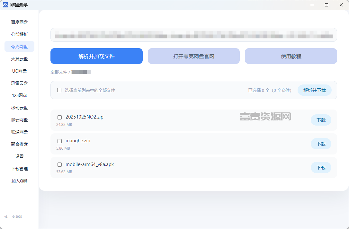Screen dimensions: 349x229
Task: Open 设置 settings page
Action: [19, 156]
